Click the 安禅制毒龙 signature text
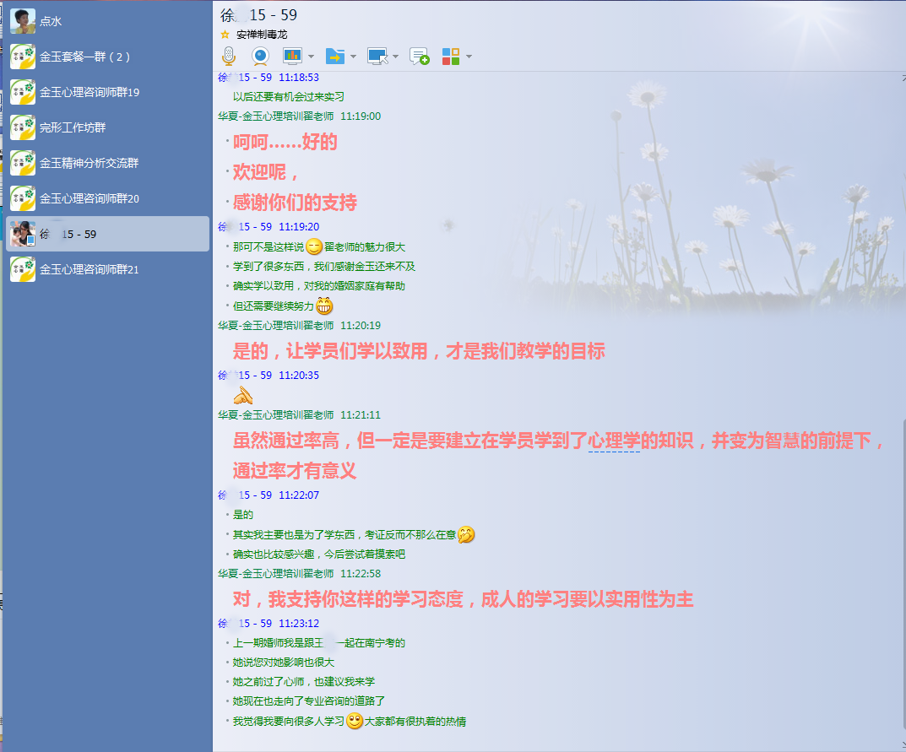This screenshot has width=906, height=752. click(x=262, y=35)
